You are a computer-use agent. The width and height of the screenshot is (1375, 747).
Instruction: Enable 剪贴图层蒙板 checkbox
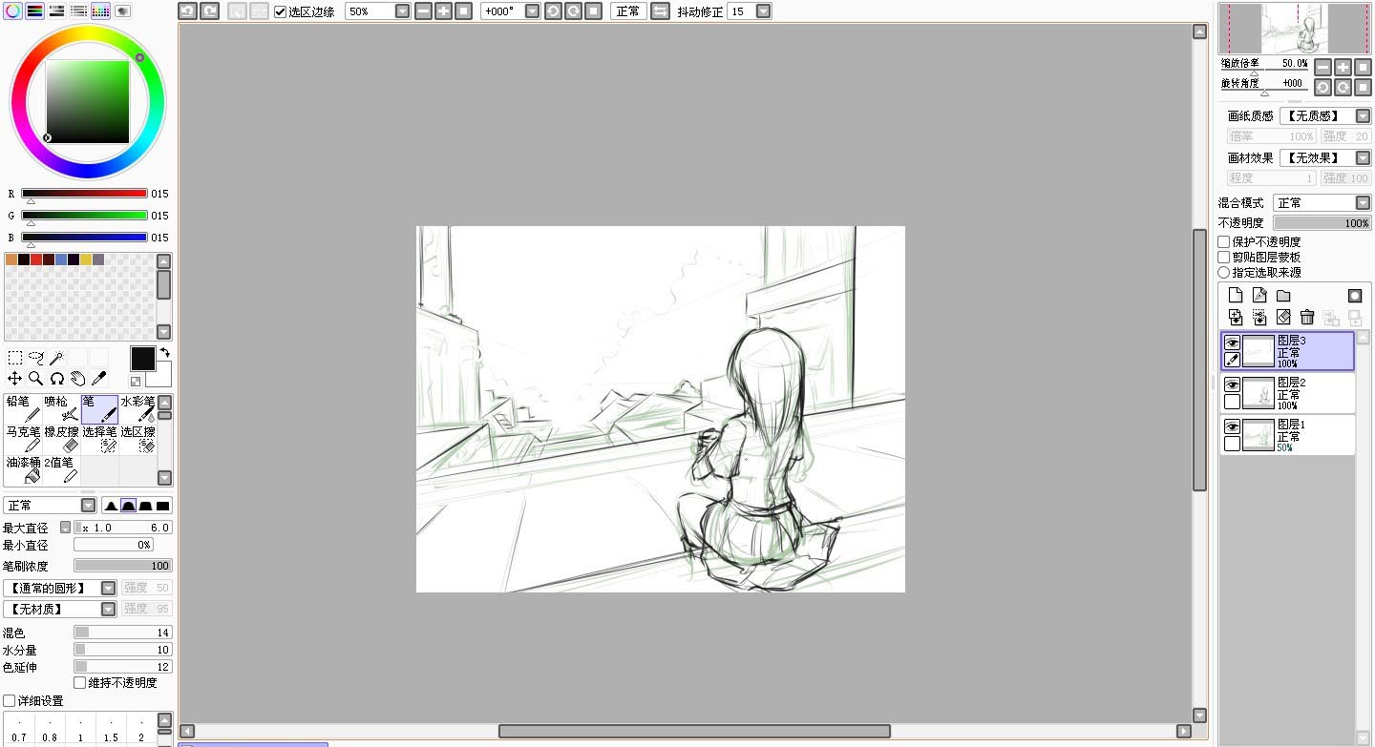click(x=1224, y=258)
